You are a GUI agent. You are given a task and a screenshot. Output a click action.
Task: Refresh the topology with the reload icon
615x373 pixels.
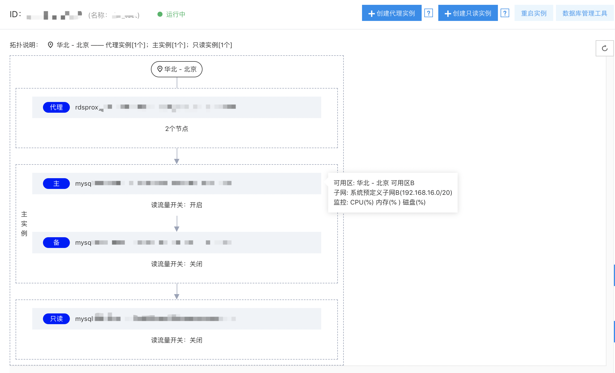(605, 48)
